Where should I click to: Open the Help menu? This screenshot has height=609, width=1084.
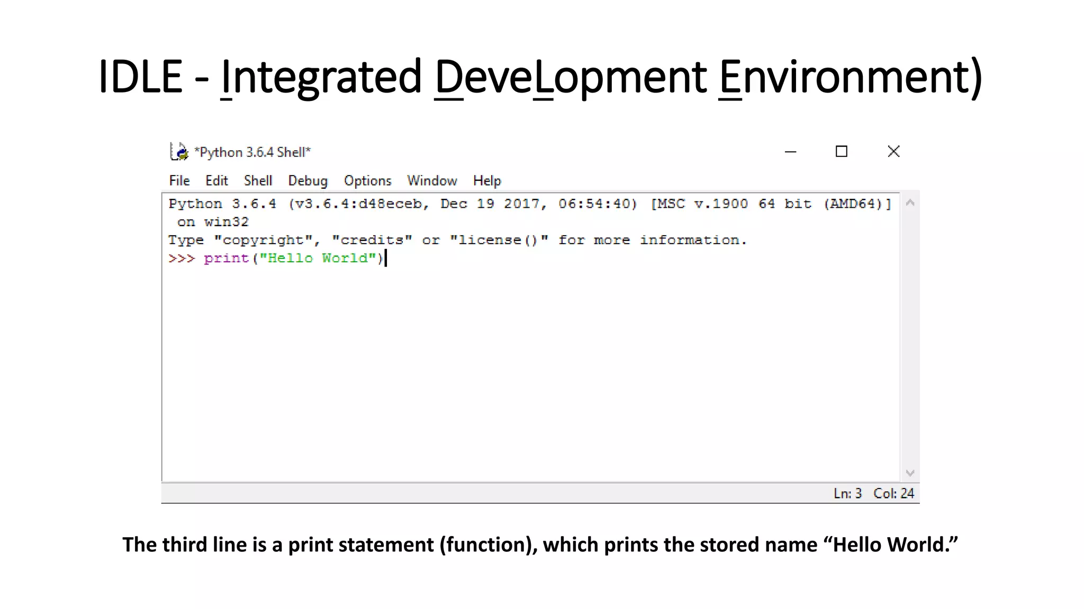[487, 181]
